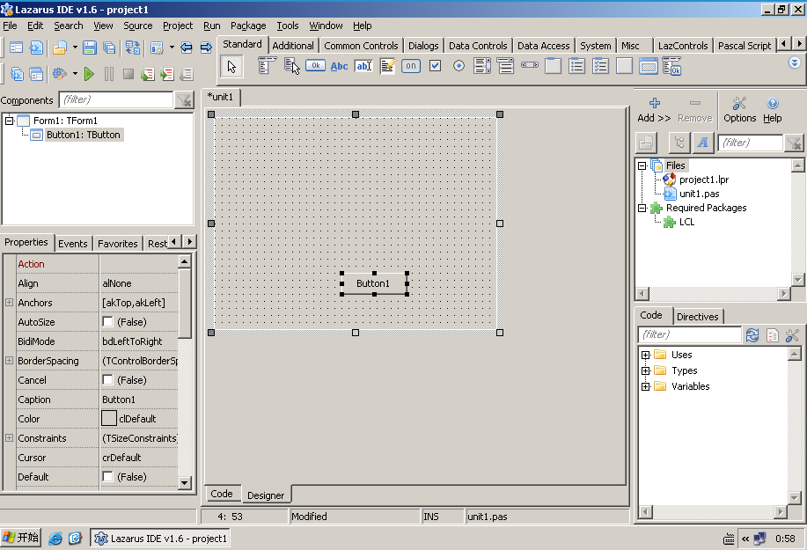Open dropdown arrow next to build mode gear
The height and width of the screenshot is (550, 807).
(x=75, y=74)
